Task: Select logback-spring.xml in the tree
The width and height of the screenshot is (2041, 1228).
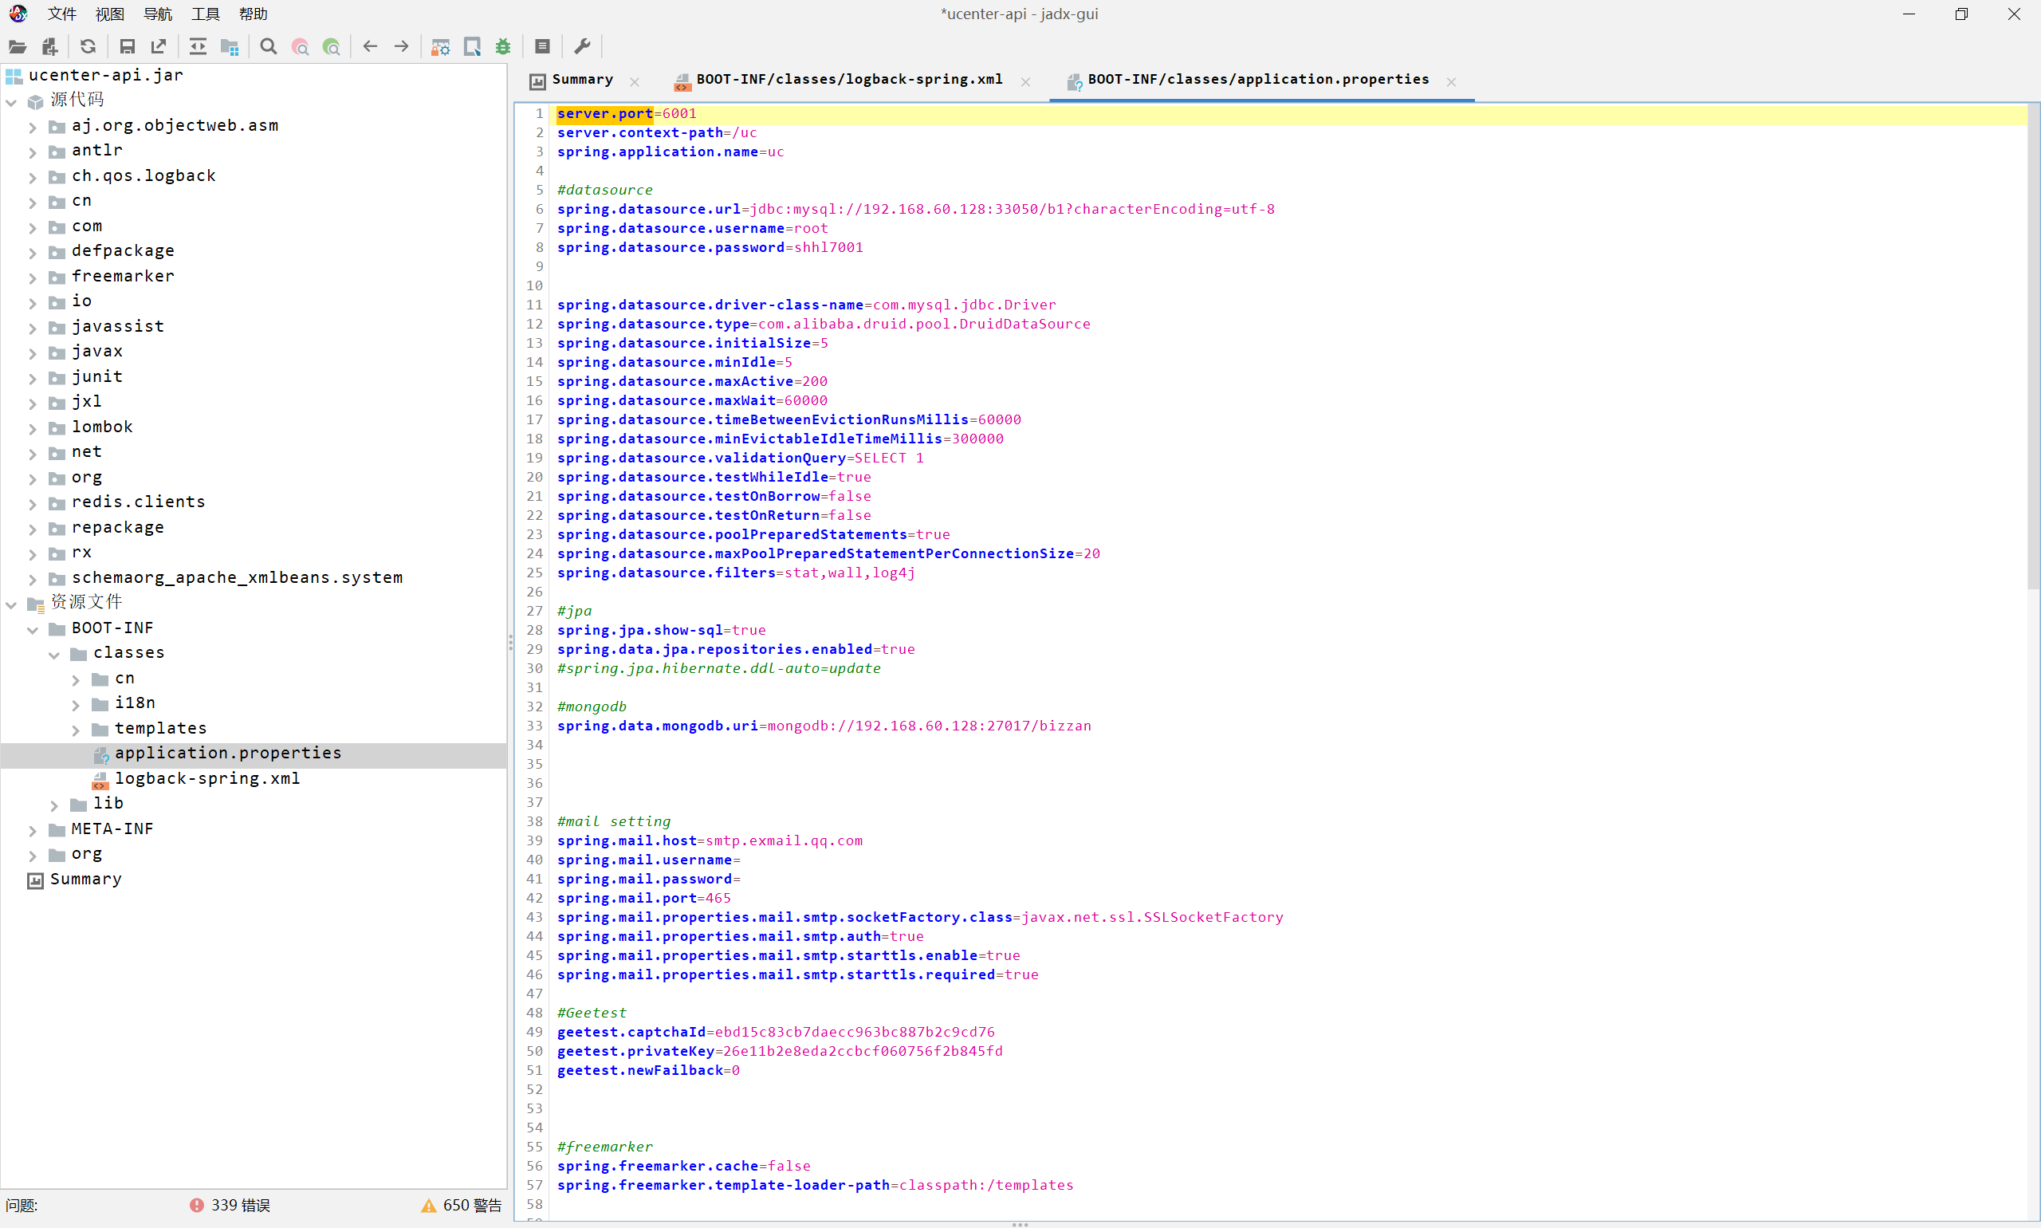Action: [206, 779]
